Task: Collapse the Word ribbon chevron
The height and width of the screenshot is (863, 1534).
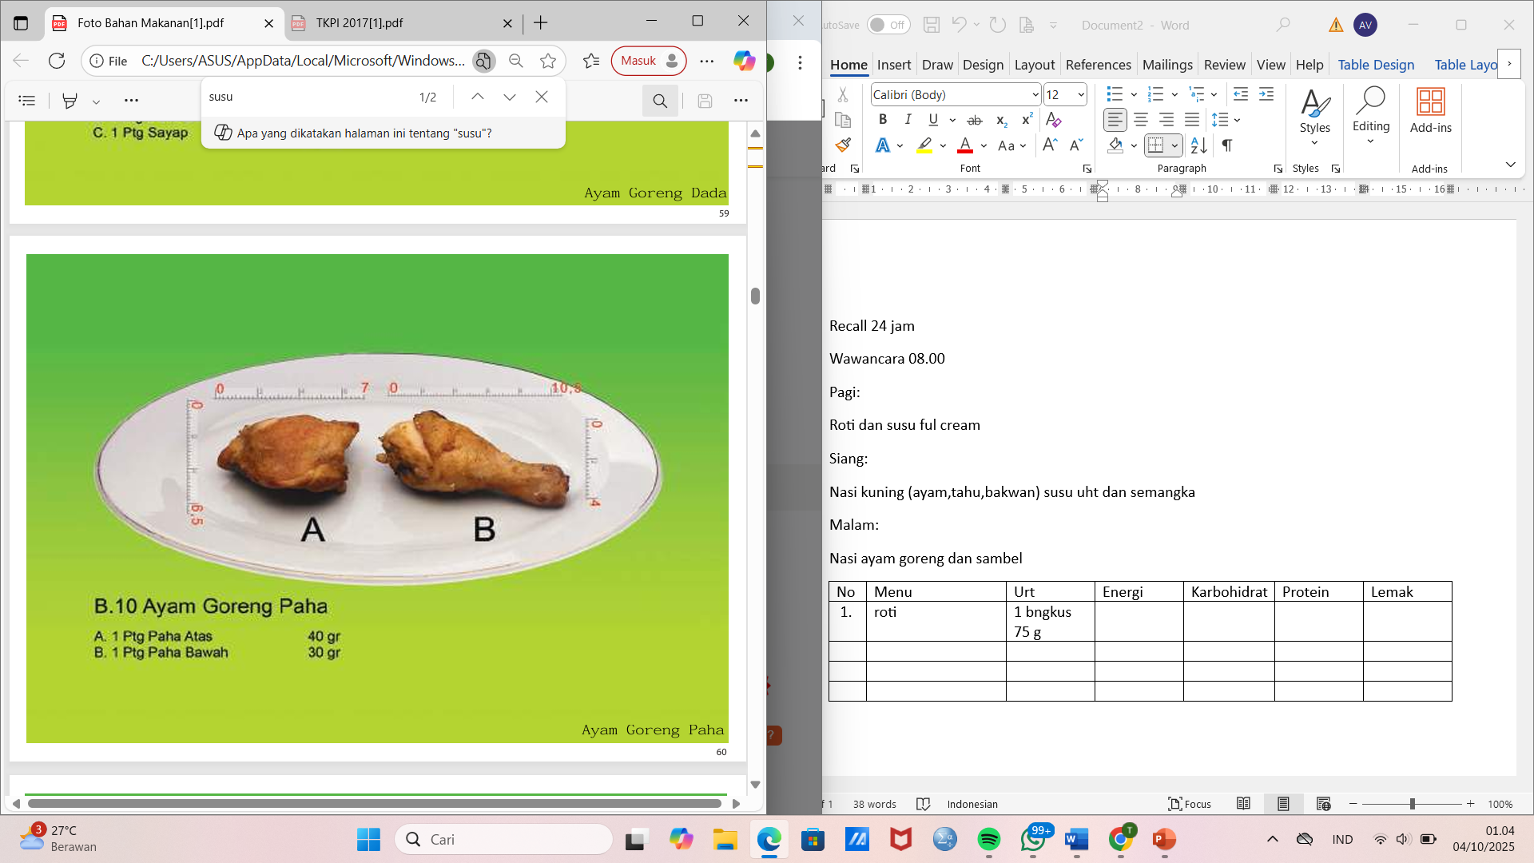Action: pyautogui.click(x=1511, y=165)
